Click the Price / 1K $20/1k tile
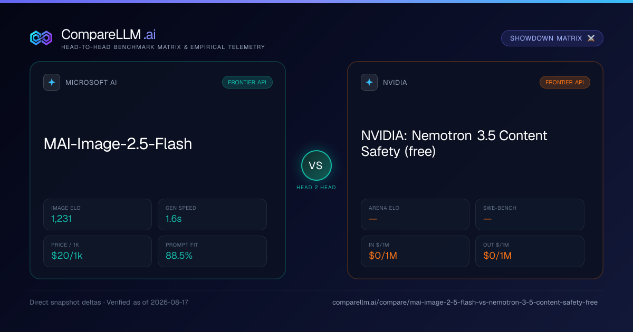 click(x=98, y=251)
